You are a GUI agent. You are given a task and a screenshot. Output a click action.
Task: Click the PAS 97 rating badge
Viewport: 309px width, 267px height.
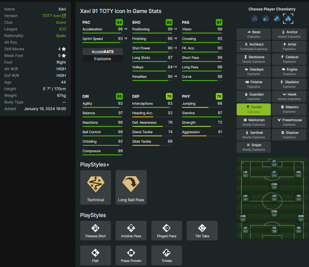[x=219, y=22]
